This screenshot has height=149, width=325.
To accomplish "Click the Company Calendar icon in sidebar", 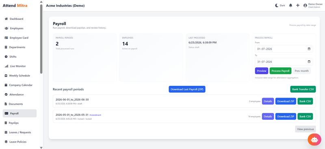I will 6,85.
